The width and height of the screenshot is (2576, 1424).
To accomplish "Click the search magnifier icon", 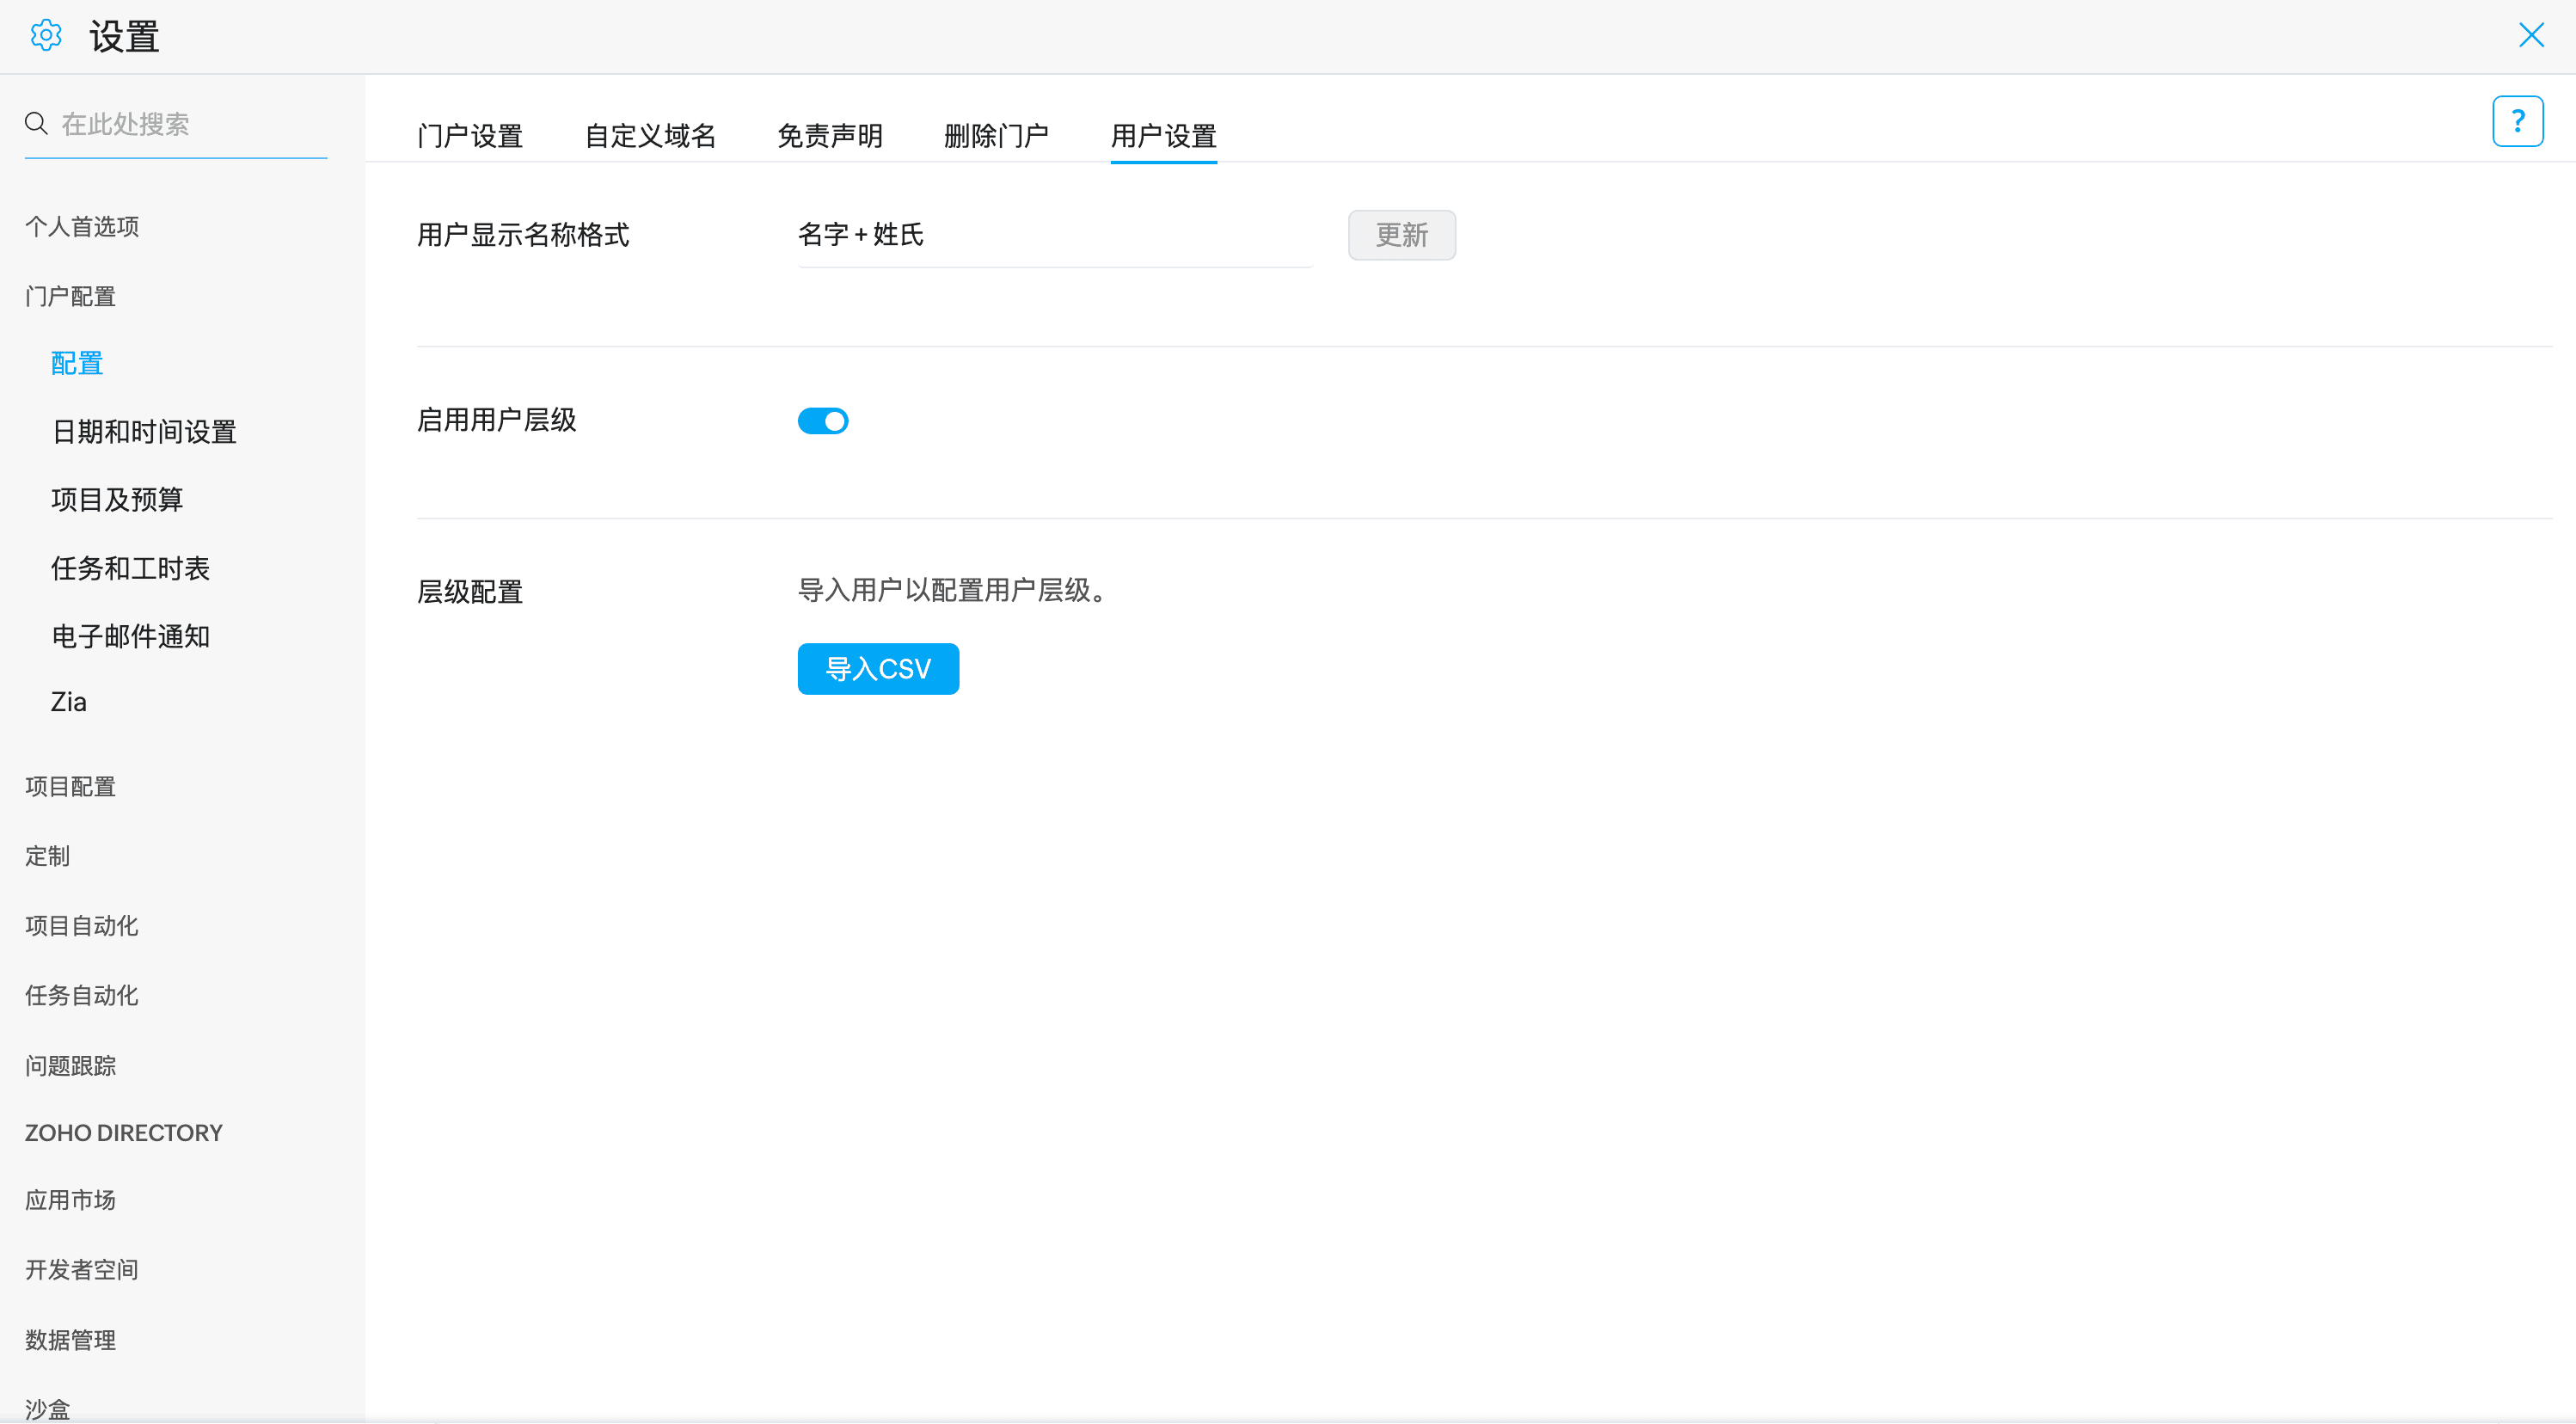I will pyautogui.click(x=36, y=123).
